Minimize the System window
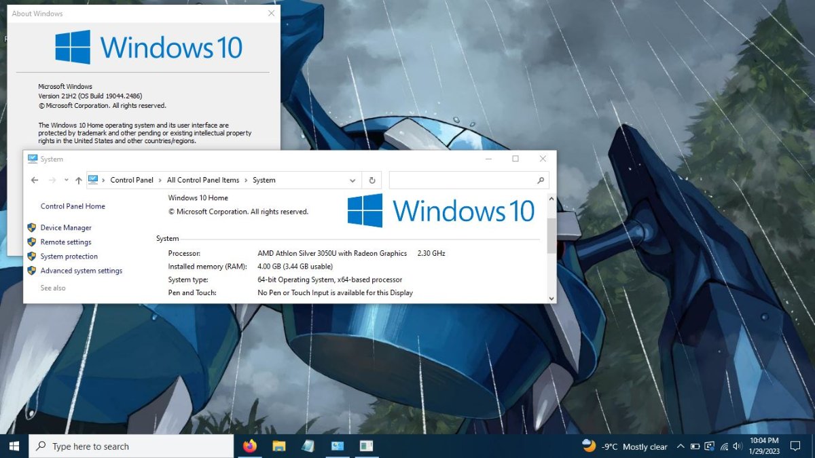815x458 pixels. (x=488, y=159)
